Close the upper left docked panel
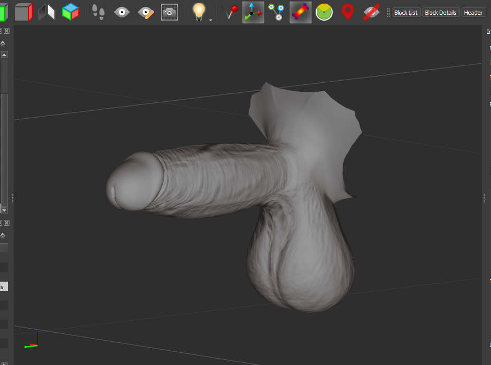This screenshot has width=491, height=365. (6, 31)
